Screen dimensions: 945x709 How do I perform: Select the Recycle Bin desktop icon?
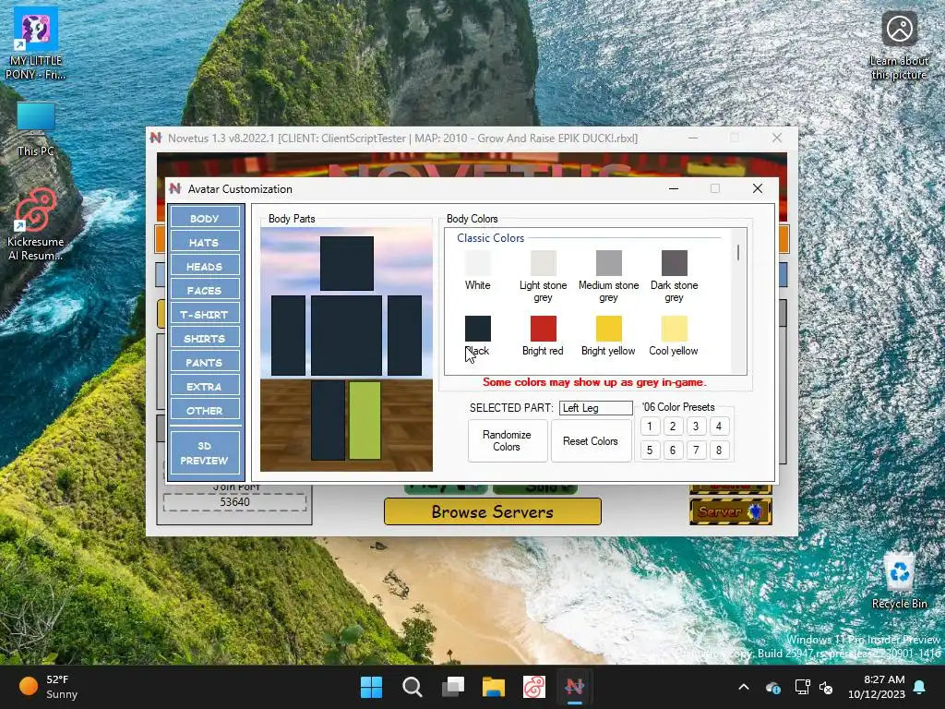pyautogui.click(x=899, y=582)
